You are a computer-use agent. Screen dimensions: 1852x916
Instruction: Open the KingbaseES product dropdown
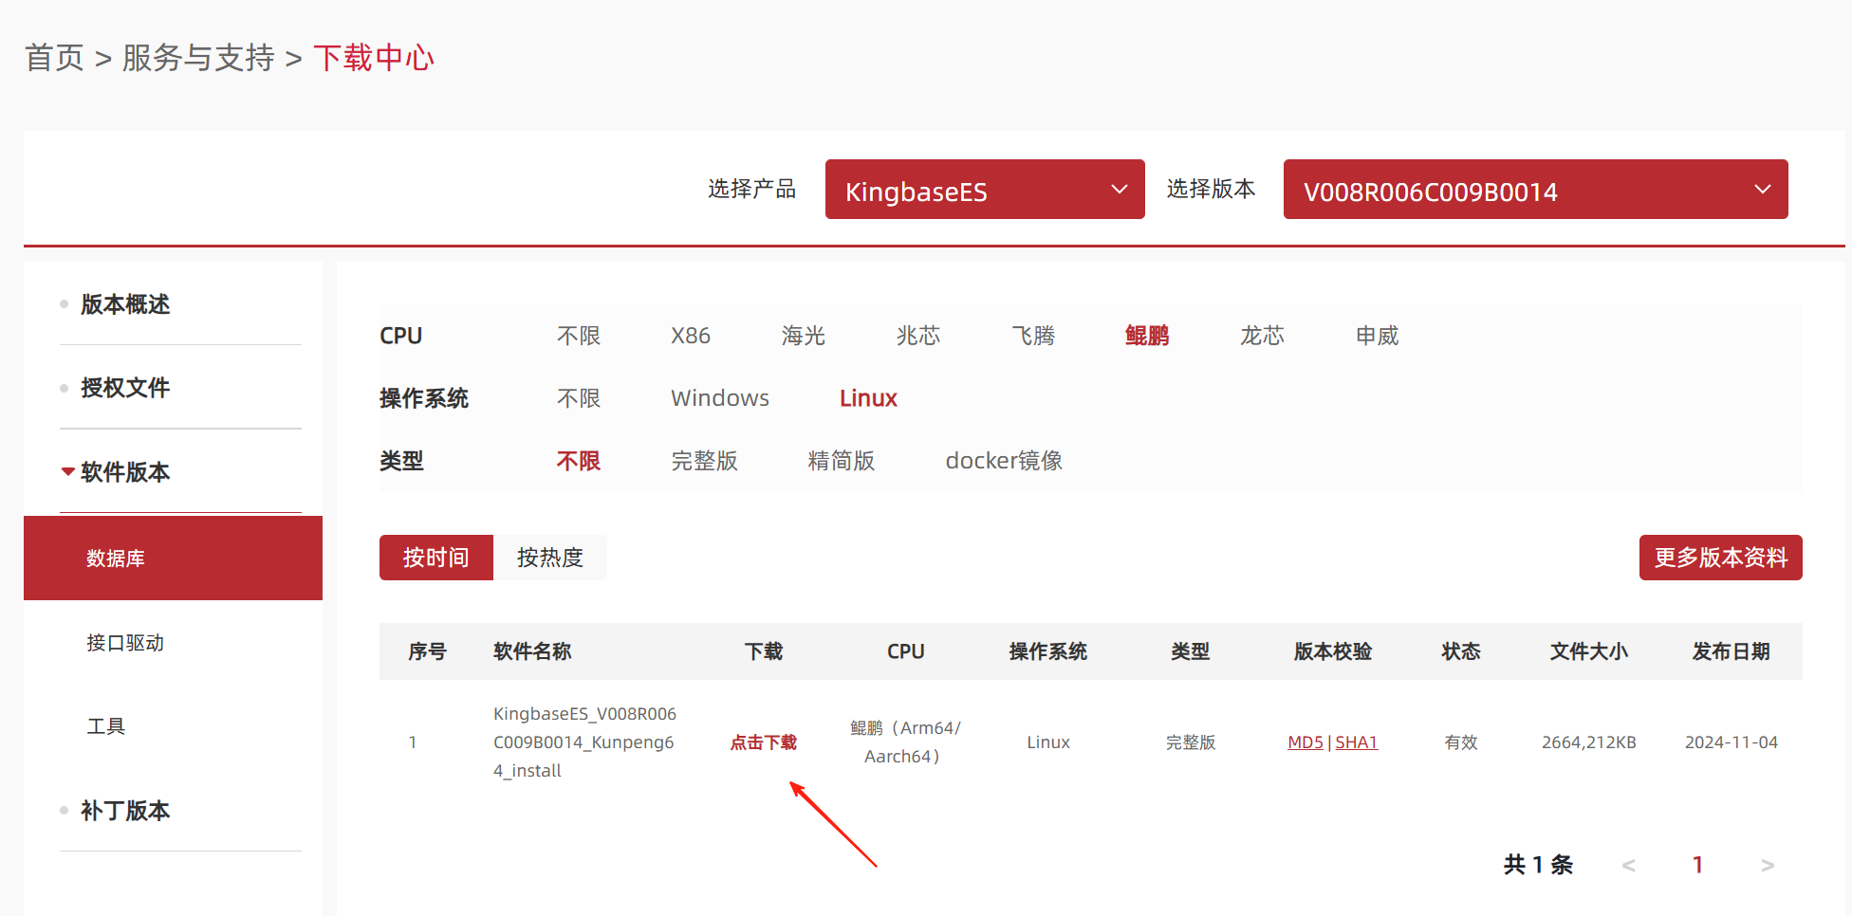[985, 190]
